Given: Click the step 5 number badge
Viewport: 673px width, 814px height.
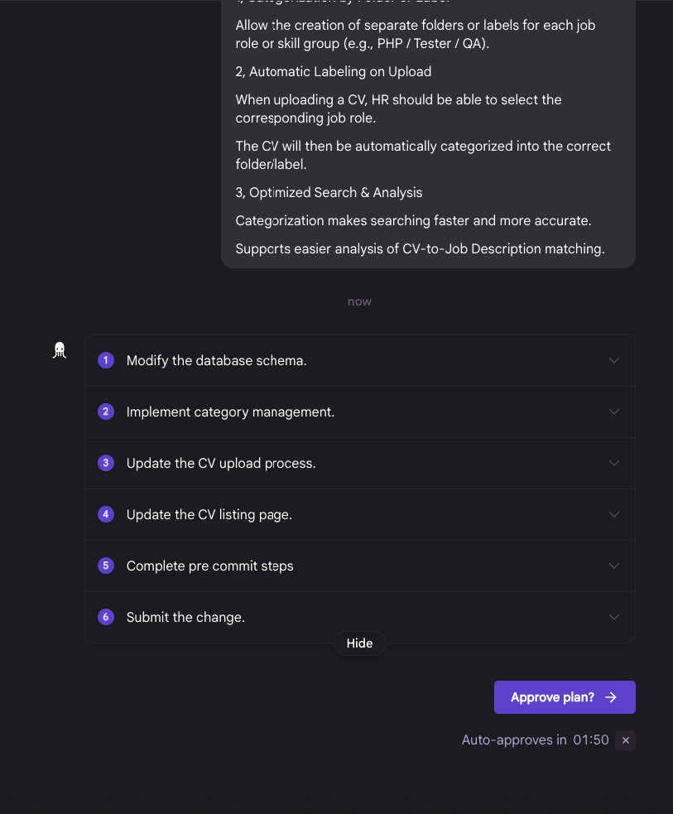Looking at the screenshot, I should (x=106, y=566).
